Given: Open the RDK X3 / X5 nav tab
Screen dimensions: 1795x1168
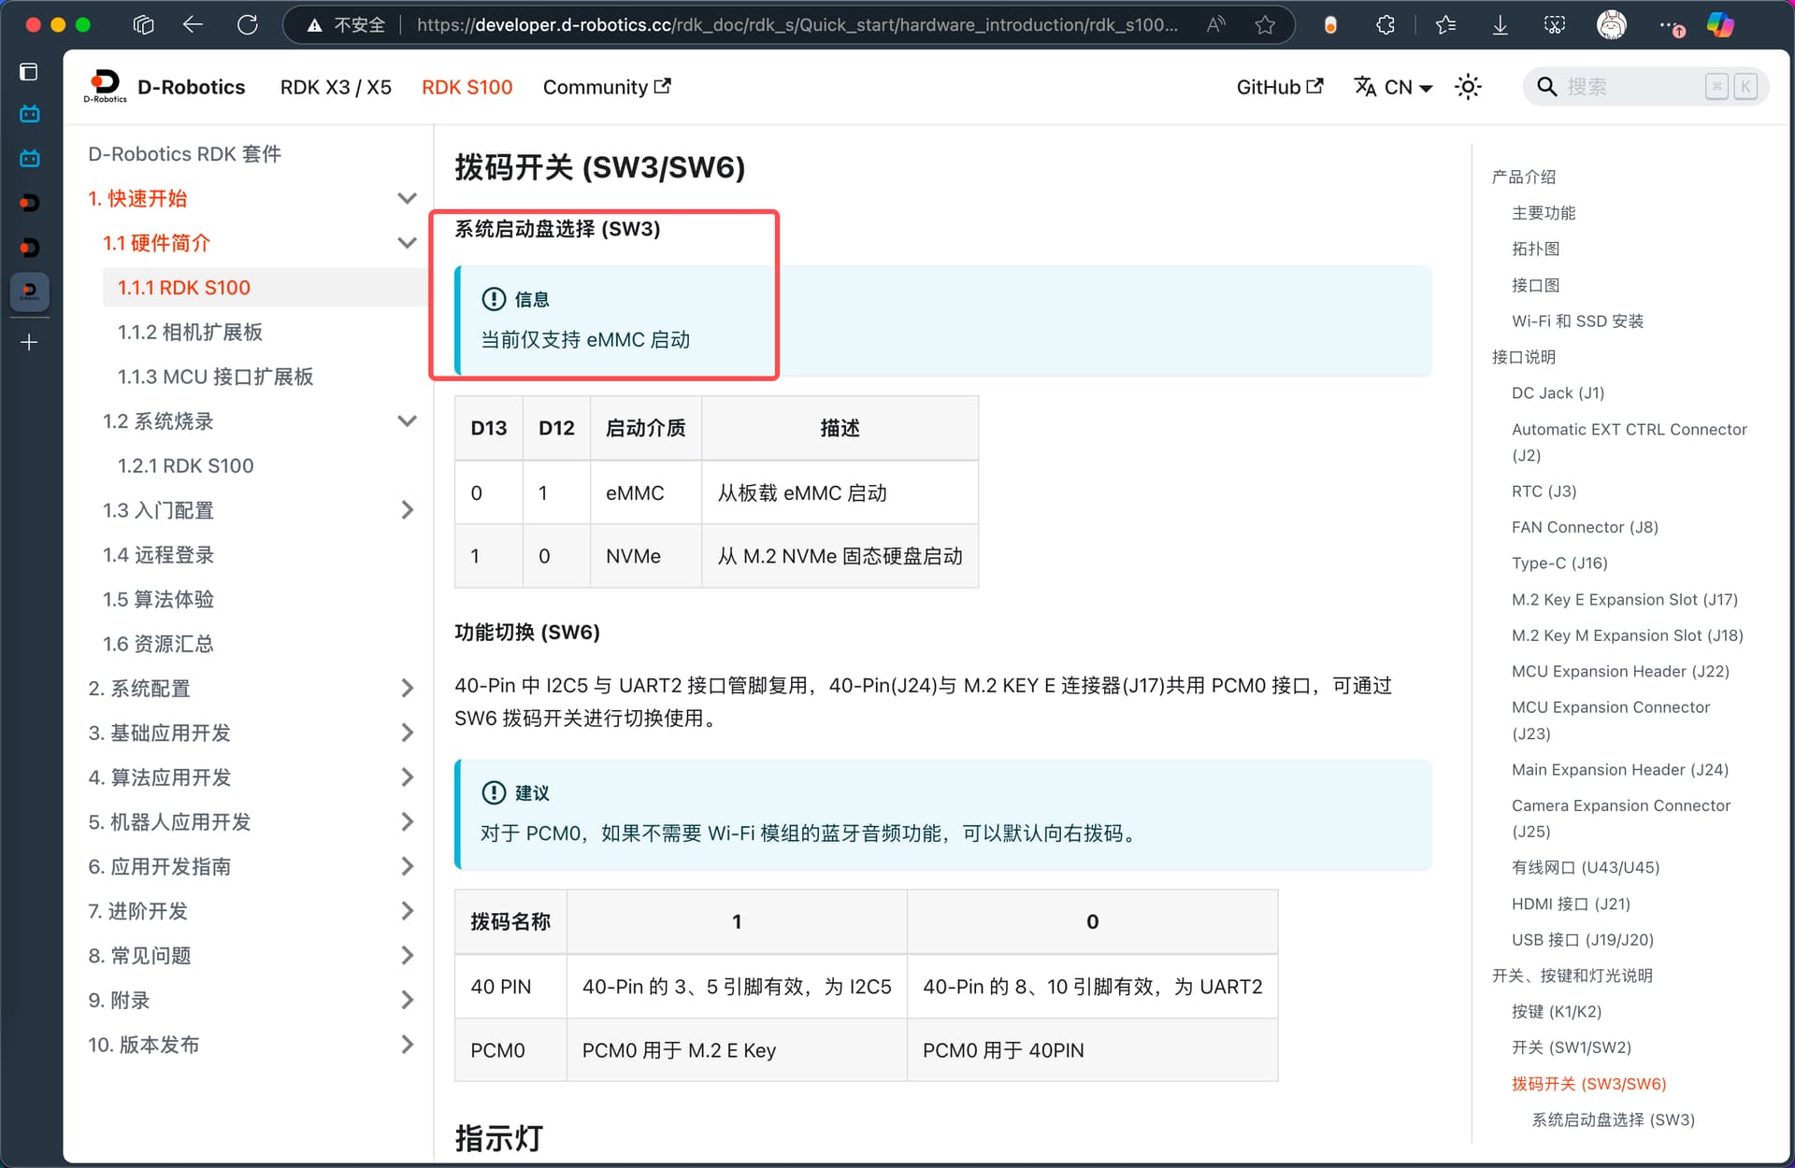Looking at the screenshot, I should point(336,87).
